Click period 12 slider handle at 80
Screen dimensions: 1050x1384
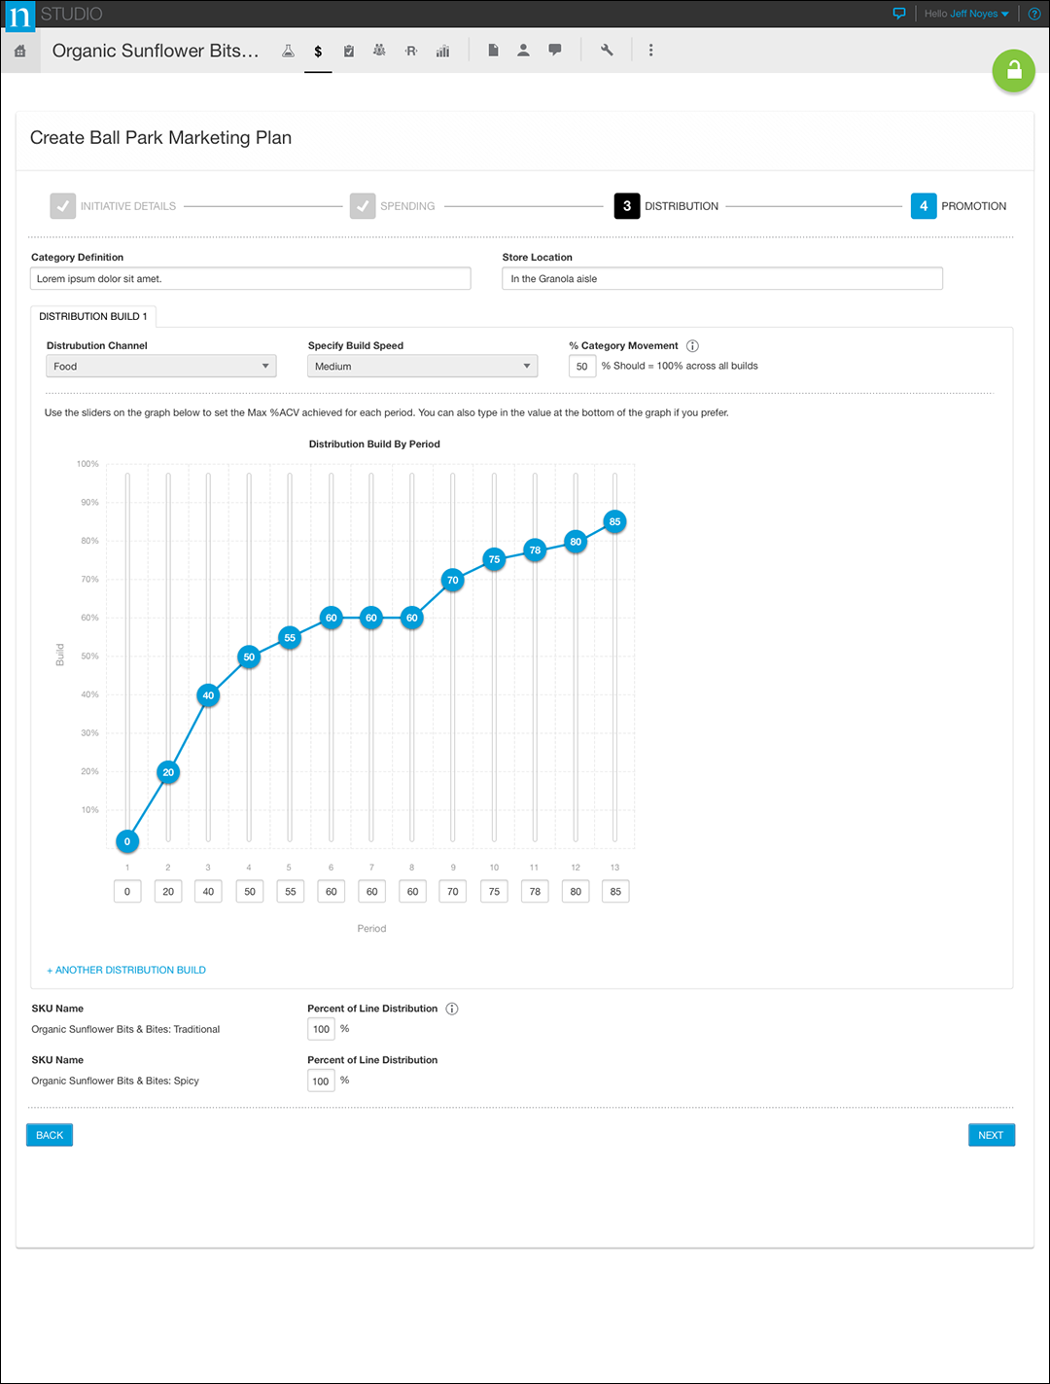[x=576, y=542]
